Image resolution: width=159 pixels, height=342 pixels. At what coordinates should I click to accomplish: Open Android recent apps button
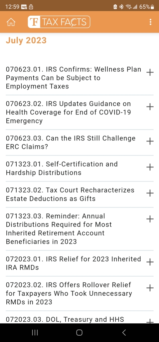point(35,332)
